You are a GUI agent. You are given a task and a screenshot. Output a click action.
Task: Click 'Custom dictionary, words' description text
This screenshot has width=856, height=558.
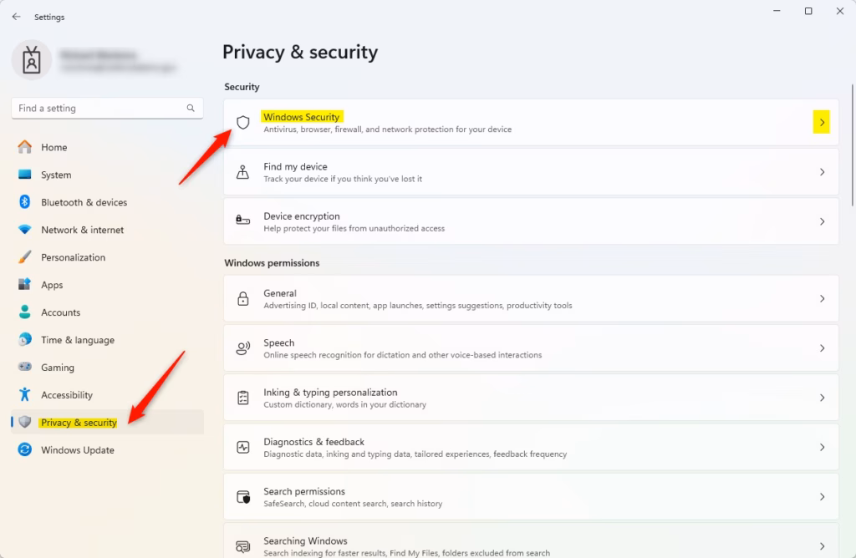click(x=345, y=405)
